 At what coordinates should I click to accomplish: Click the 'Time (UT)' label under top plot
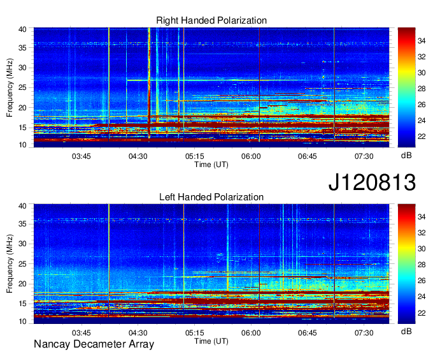[211, 165]
